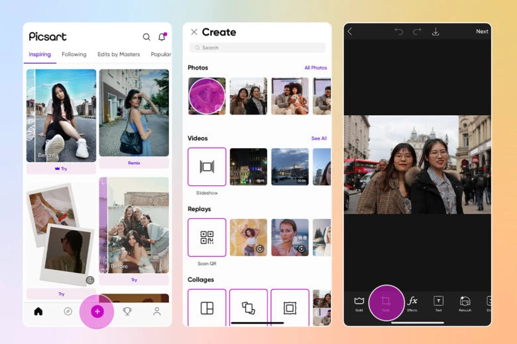Open the Discover compass icon

[68, 312]
